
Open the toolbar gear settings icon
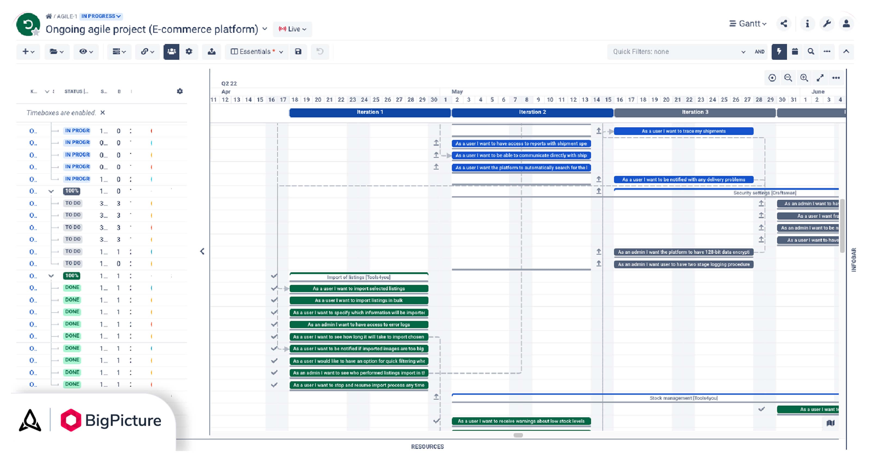(x=189, y=51)
